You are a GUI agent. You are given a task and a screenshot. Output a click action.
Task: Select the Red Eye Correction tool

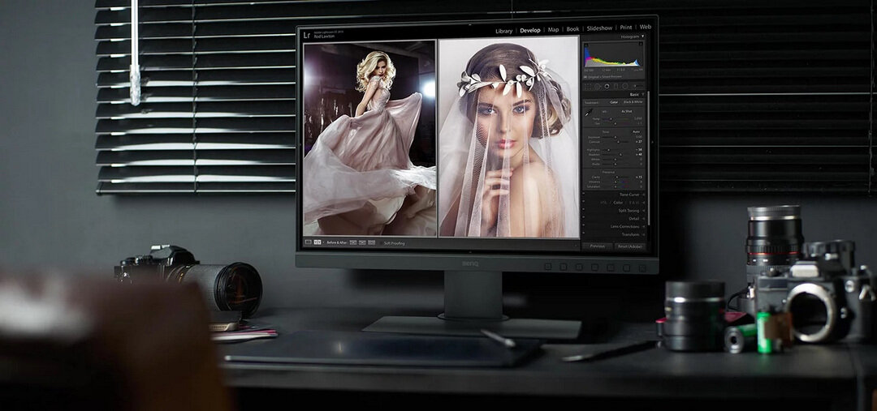click(x=606, y=86)
